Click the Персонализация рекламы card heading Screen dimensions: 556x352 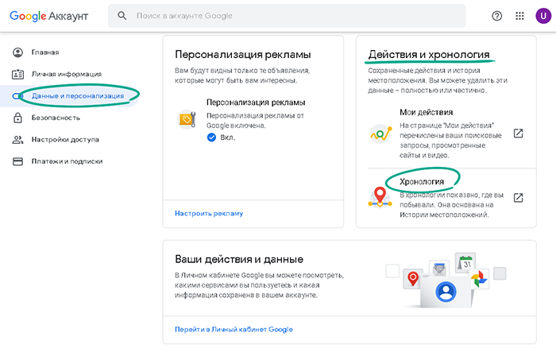click(243, 54)
